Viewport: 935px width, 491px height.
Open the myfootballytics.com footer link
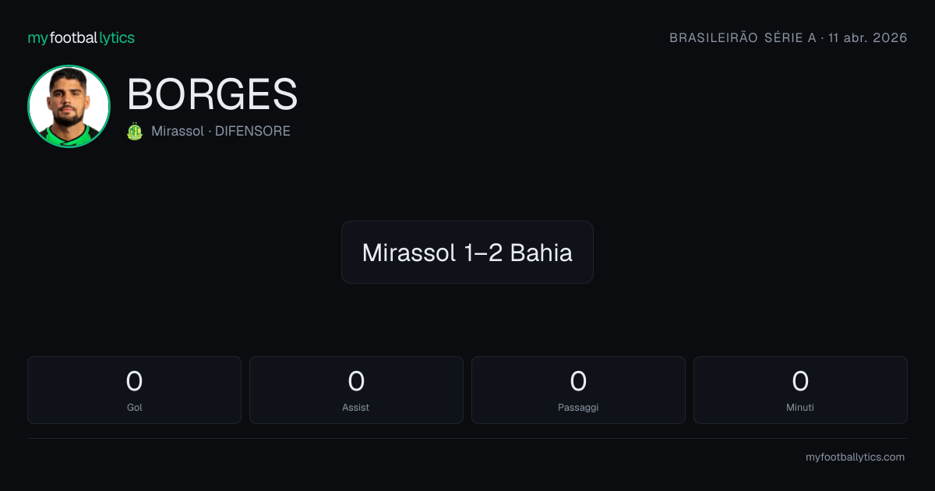[x=855, y=457]
